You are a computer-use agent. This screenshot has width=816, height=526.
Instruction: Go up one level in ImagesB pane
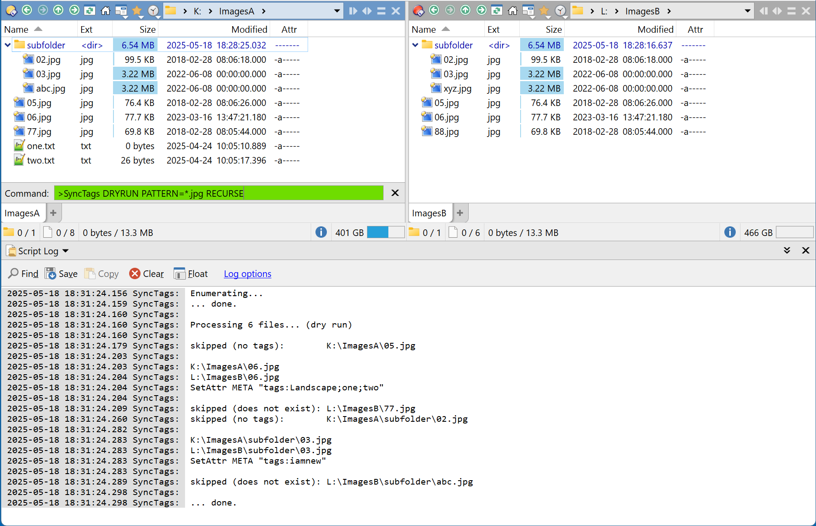tap(466, 10)
